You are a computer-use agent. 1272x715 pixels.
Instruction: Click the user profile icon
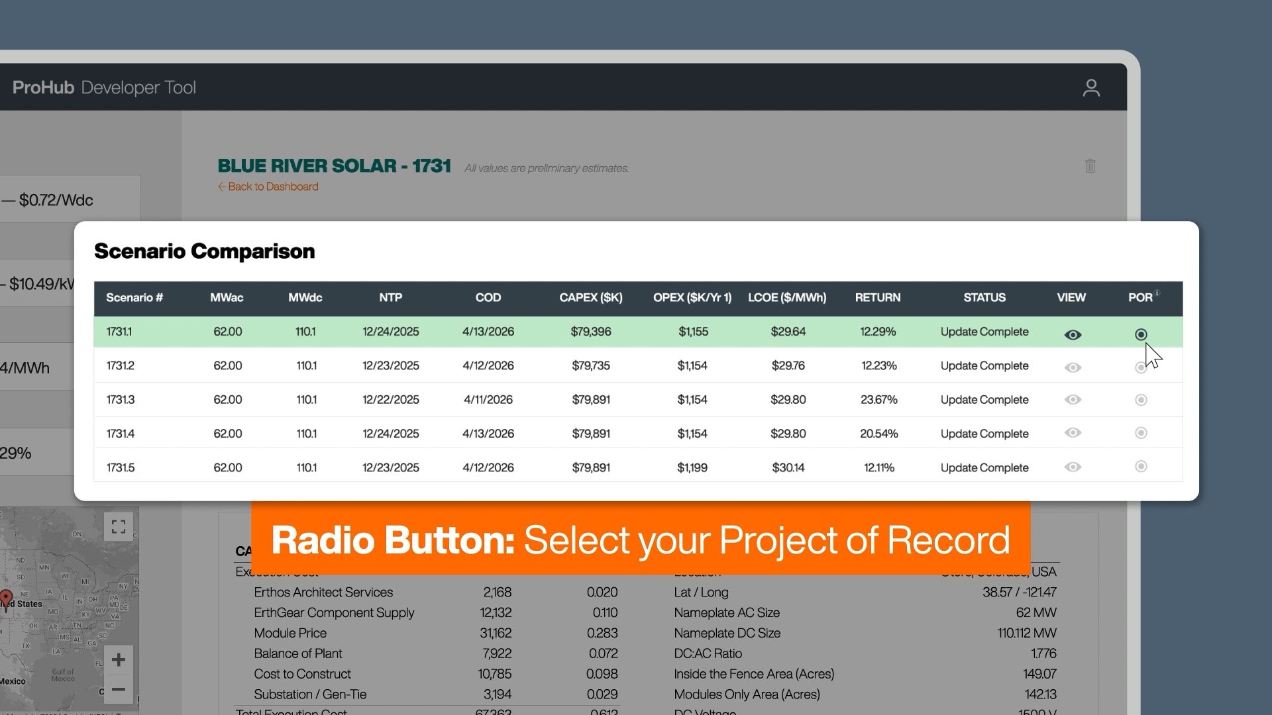coord(1091,88)
